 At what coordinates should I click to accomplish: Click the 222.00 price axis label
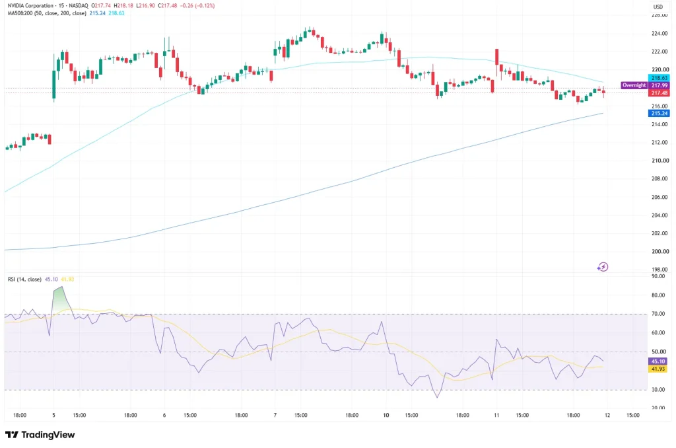point(660,52)
